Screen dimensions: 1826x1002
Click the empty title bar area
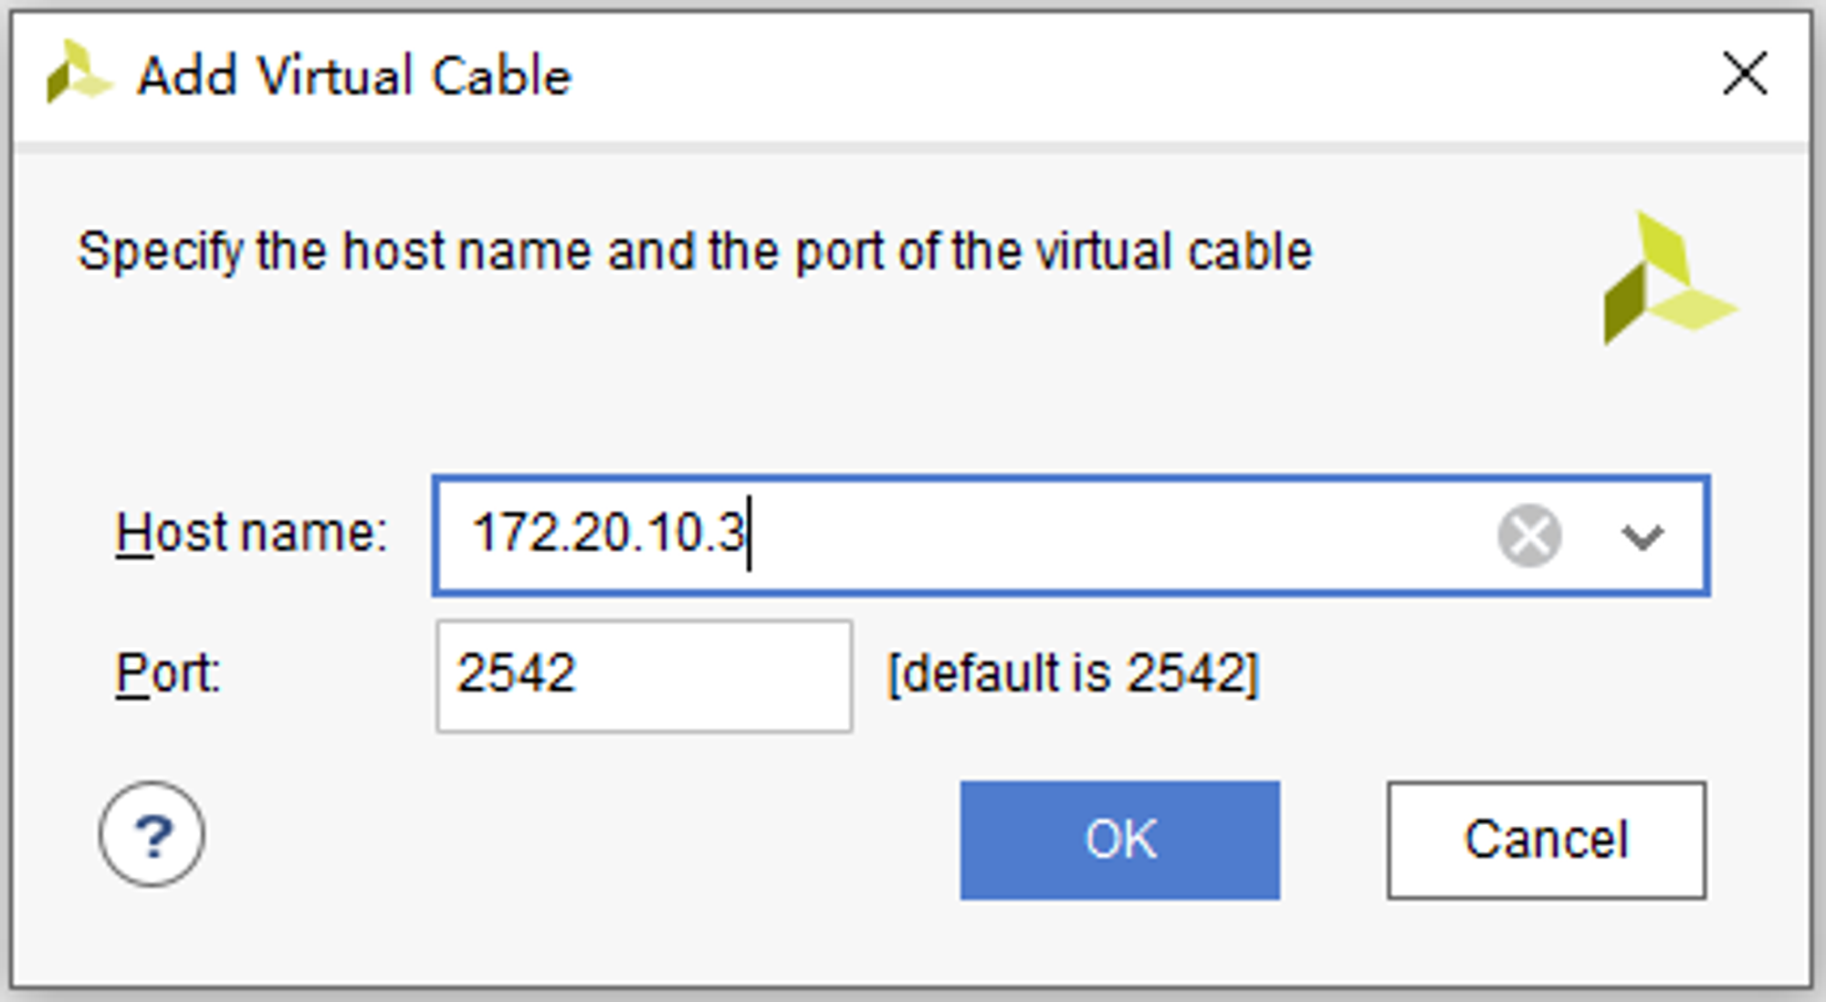[1141, 75]
